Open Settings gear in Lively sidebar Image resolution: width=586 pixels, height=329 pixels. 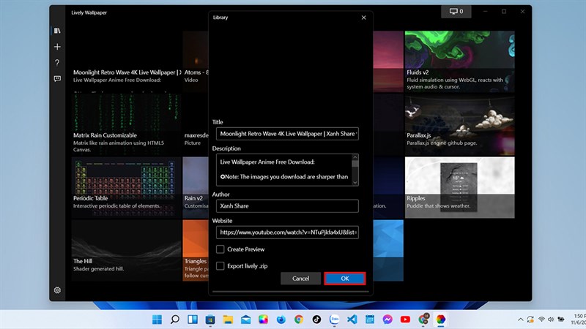57,290
